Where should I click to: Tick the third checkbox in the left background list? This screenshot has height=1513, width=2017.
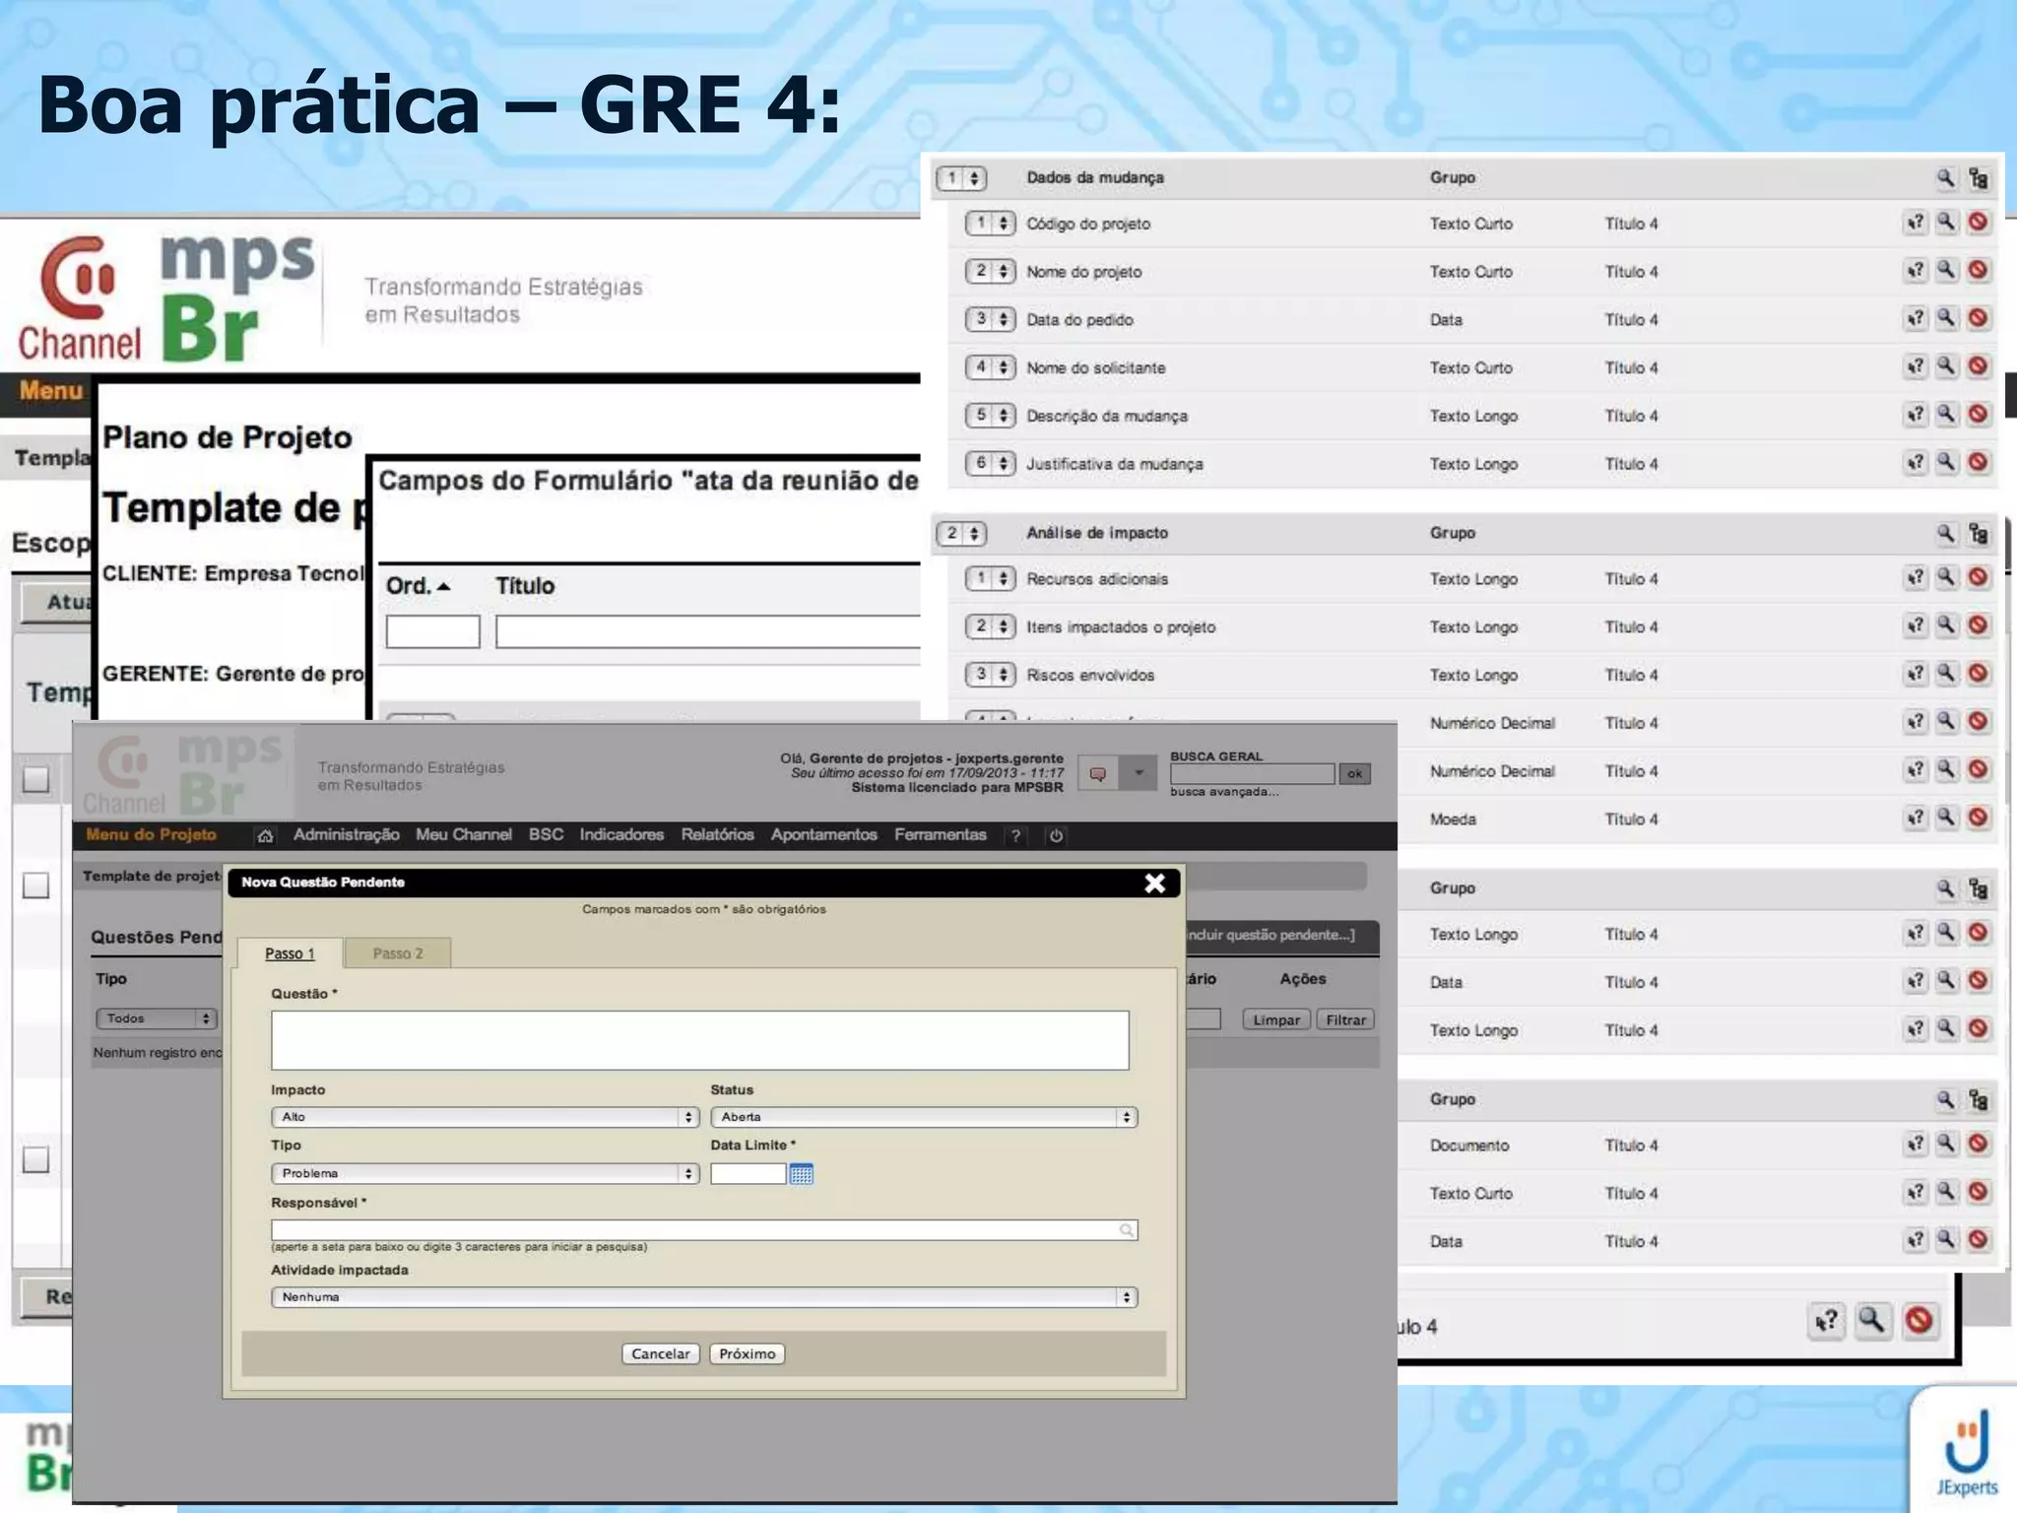point(35,1159)
